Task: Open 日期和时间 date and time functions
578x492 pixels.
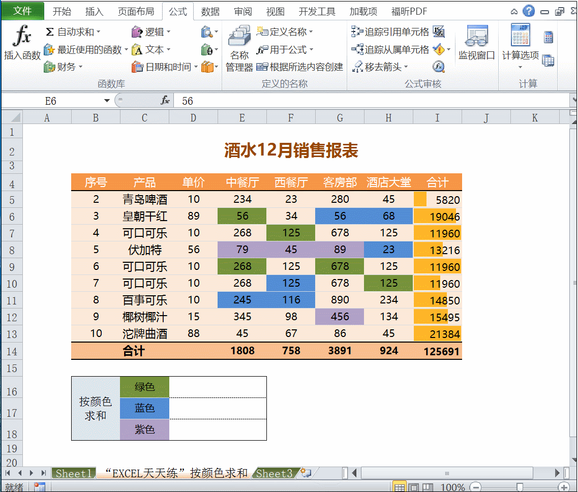Action: 164,67
